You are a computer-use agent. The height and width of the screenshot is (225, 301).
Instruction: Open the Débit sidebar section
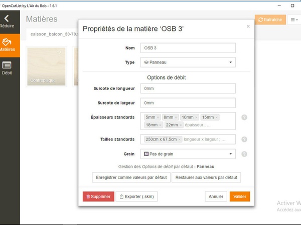(x=7, y=67)
